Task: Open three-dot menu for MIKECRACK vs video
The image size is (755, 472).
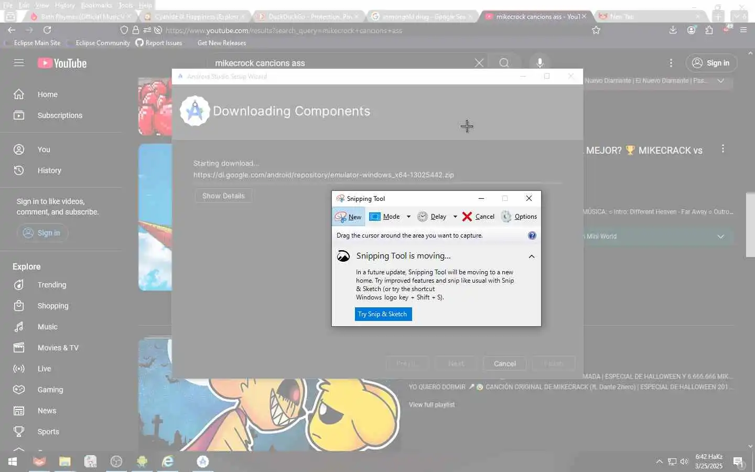Action: tap(723, 149)
